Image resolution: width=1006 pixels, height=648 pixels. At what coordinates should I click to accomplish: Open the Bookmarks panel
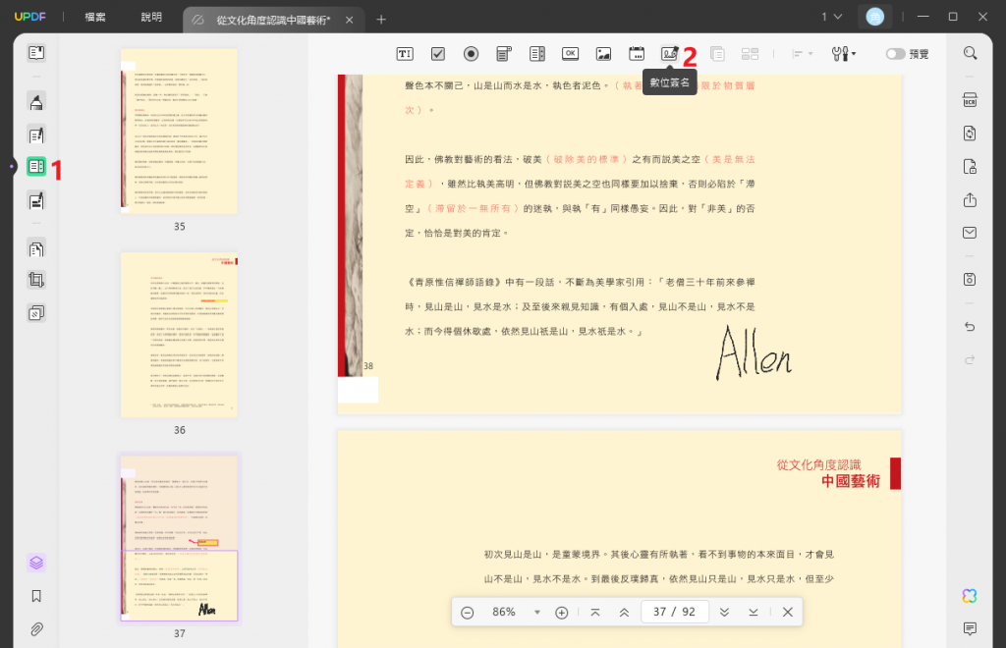click(36, 596)
